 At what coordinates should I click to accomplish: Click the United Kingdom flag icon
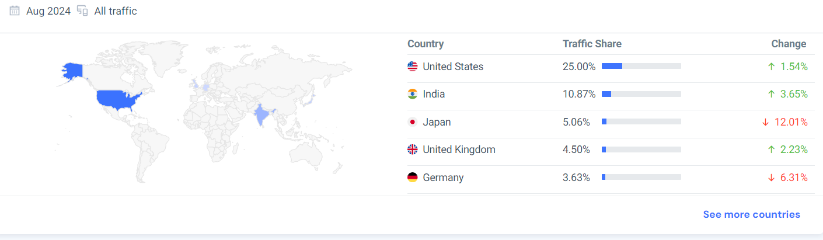pos(413,149)
